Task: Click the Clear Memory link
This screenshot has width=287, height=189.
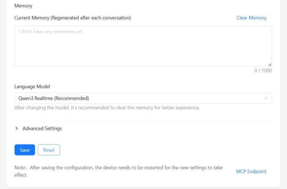Action: pyautogui.click(x=251, y=18)
